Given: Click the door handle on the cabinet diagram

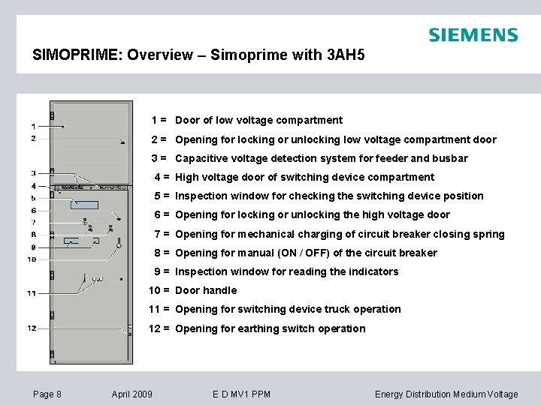Looking at the screenshot, I should 119,244.
